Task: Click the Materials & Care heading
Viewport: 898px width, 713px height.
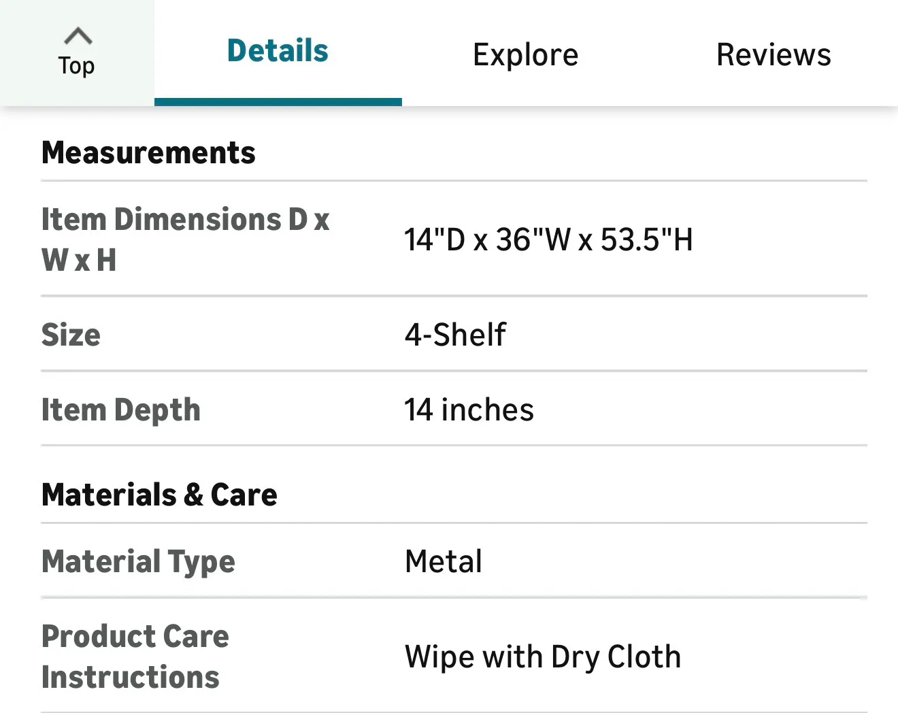Action: [x=159, y=495]
